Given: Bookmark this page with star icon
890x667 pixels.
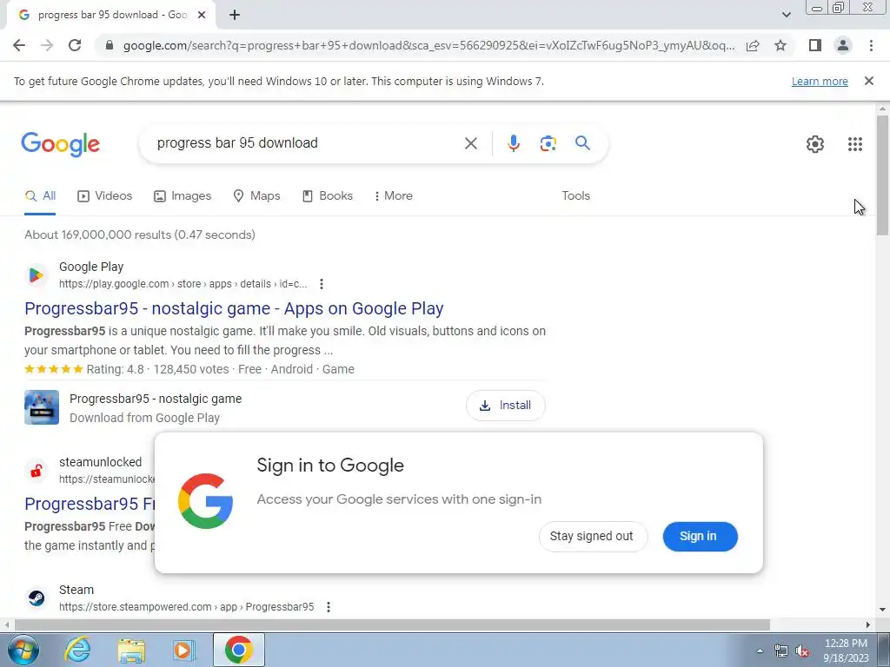Looking at the screenshot, I should (x=780, y=45).
